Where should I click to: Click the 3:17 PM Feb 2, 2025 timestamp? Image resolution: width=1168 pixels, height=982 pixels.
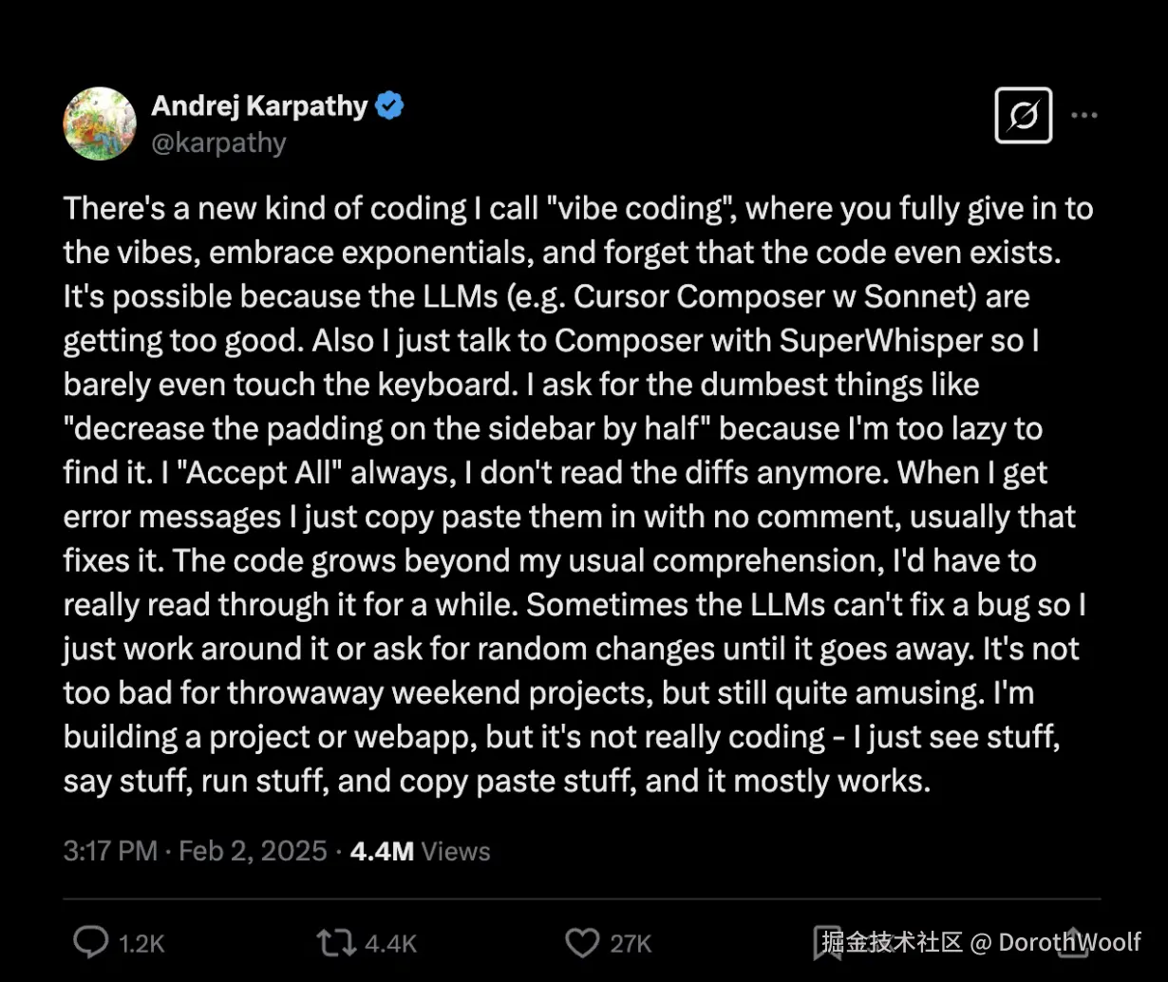tap(195, 850)
